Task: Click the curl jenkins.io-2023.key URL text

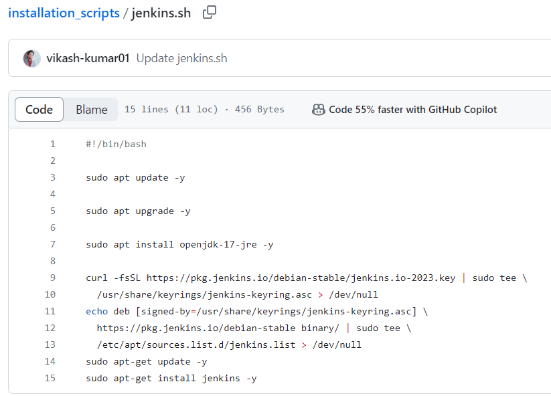Action: (x=301, y=278)
